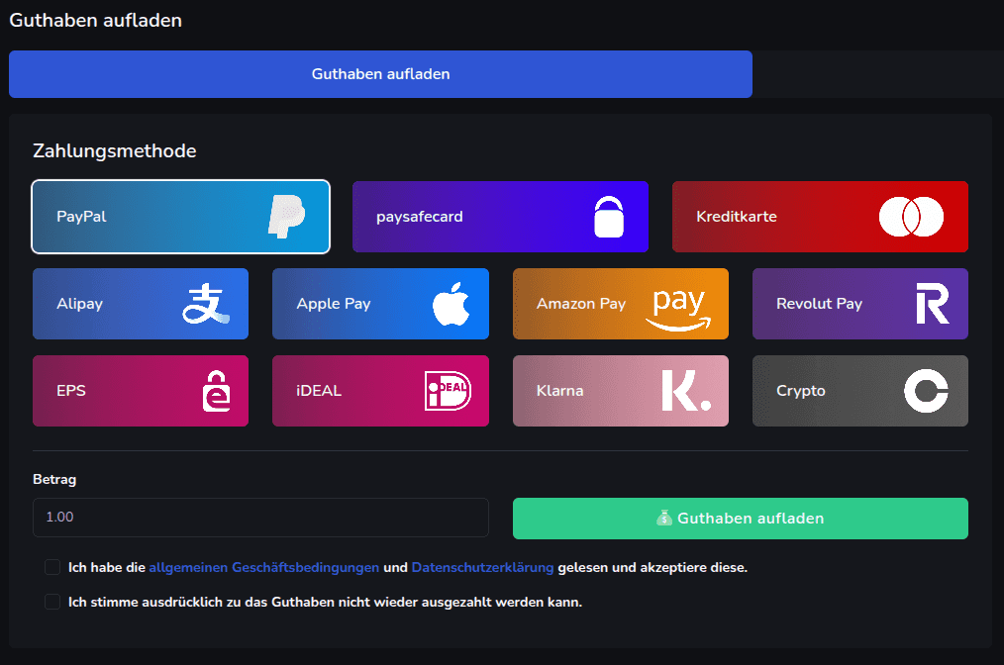Select the PayPal payment method
Image resolution: width=1004 pixels, height=665 pixels.
tap(180, 216)
